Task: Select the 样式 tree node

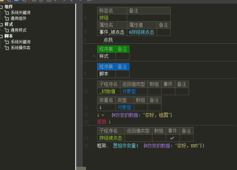Action: 8,24
